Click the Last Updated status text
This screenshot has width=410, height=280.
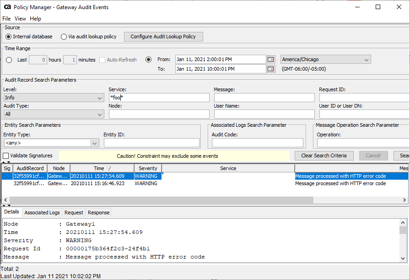pyautogui.click(x=51, y=276)
